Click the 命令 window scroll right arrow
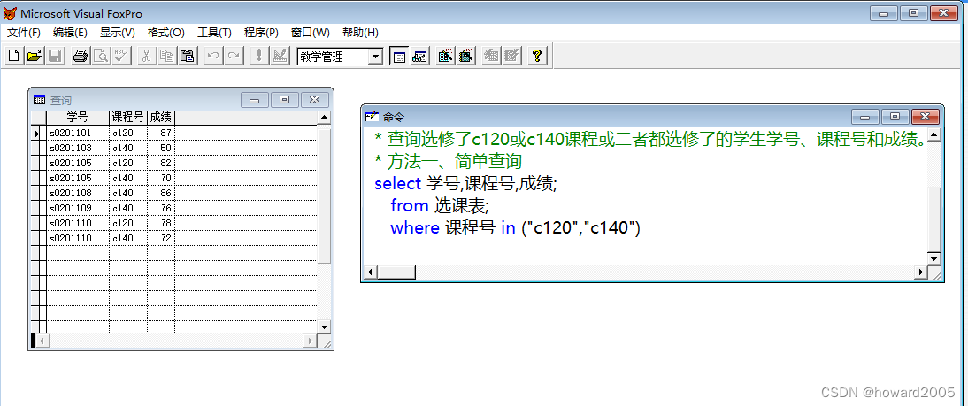968x406 pixels. pos(920,272)
